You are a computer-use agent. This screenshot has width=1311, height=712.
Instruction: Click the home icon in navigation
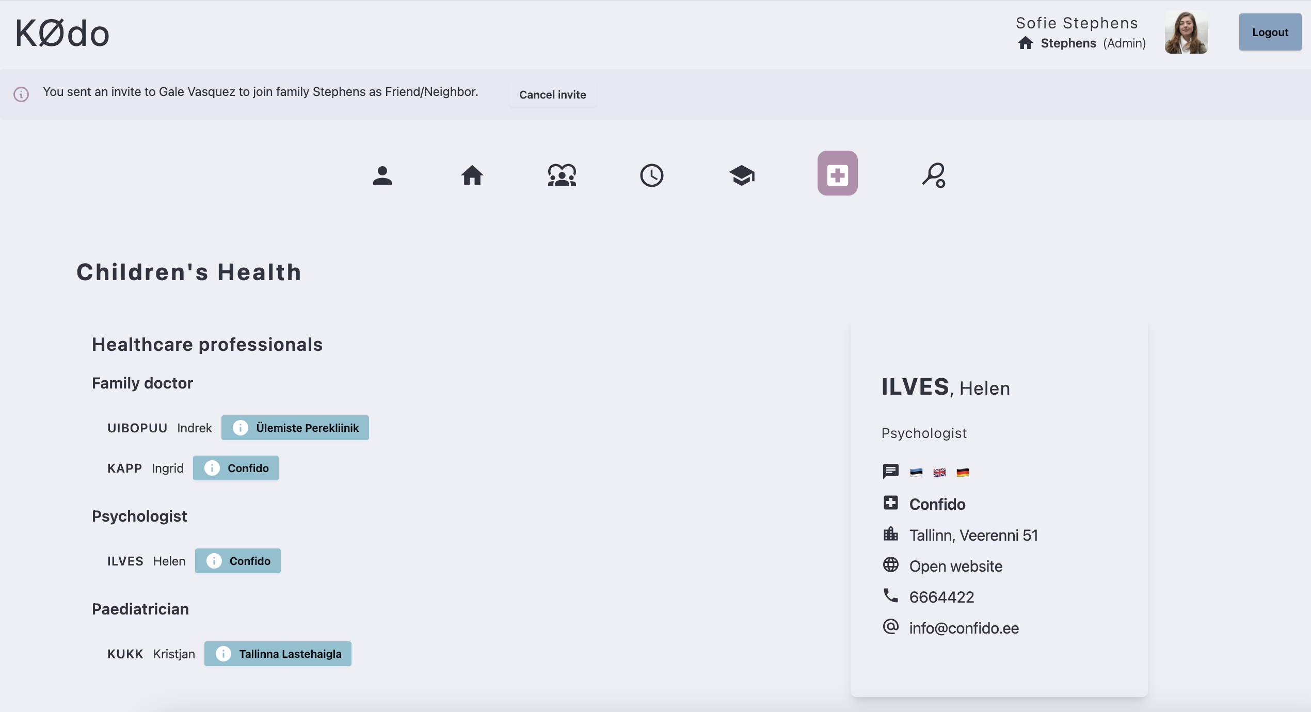point(472,175)
